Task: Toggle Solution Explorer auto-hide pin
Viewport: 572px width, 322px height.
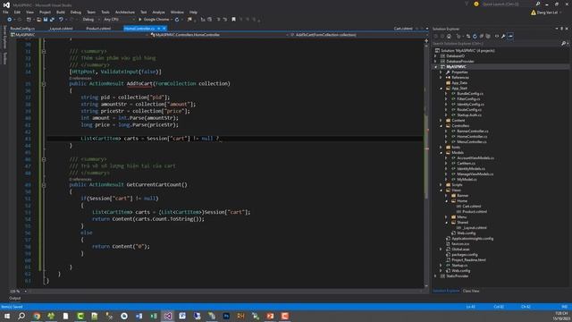Action: coord(561,29)
